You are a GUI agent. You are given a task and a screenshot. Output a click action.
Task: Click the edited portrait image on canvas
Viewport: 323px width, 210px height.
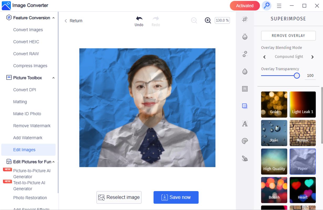[147, 108]
